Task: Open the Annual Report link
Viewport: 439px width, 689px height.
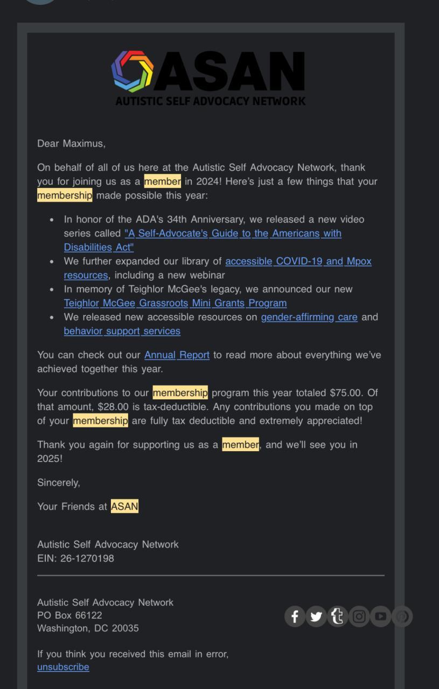Action: coord(177,355)
